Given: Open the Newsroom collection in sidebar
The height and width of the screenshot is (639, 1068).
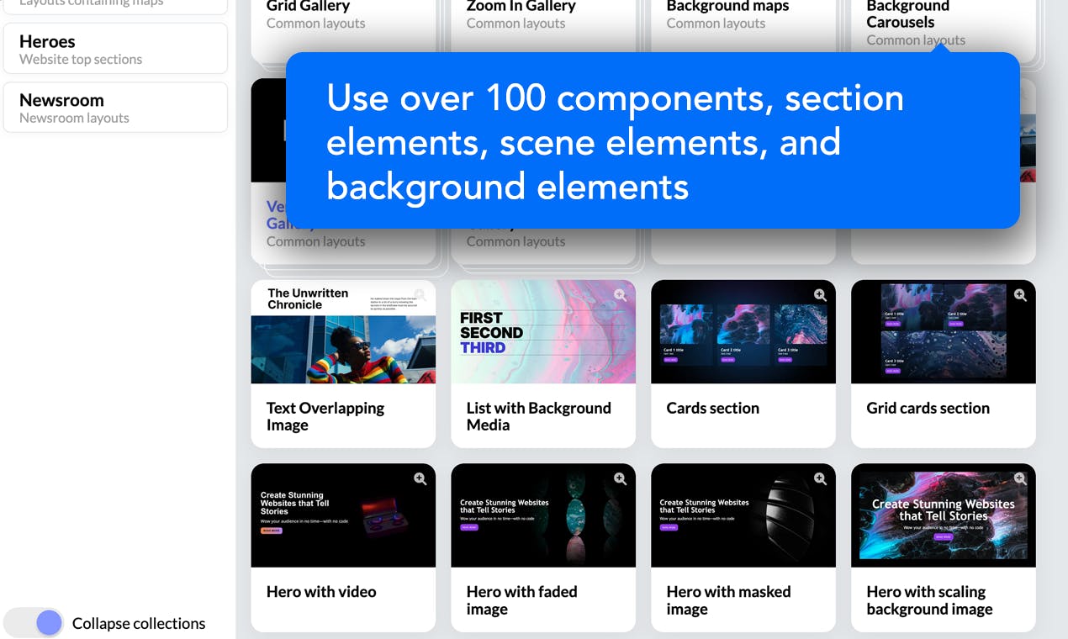Looking at the screenshot, I should (115, 108).
